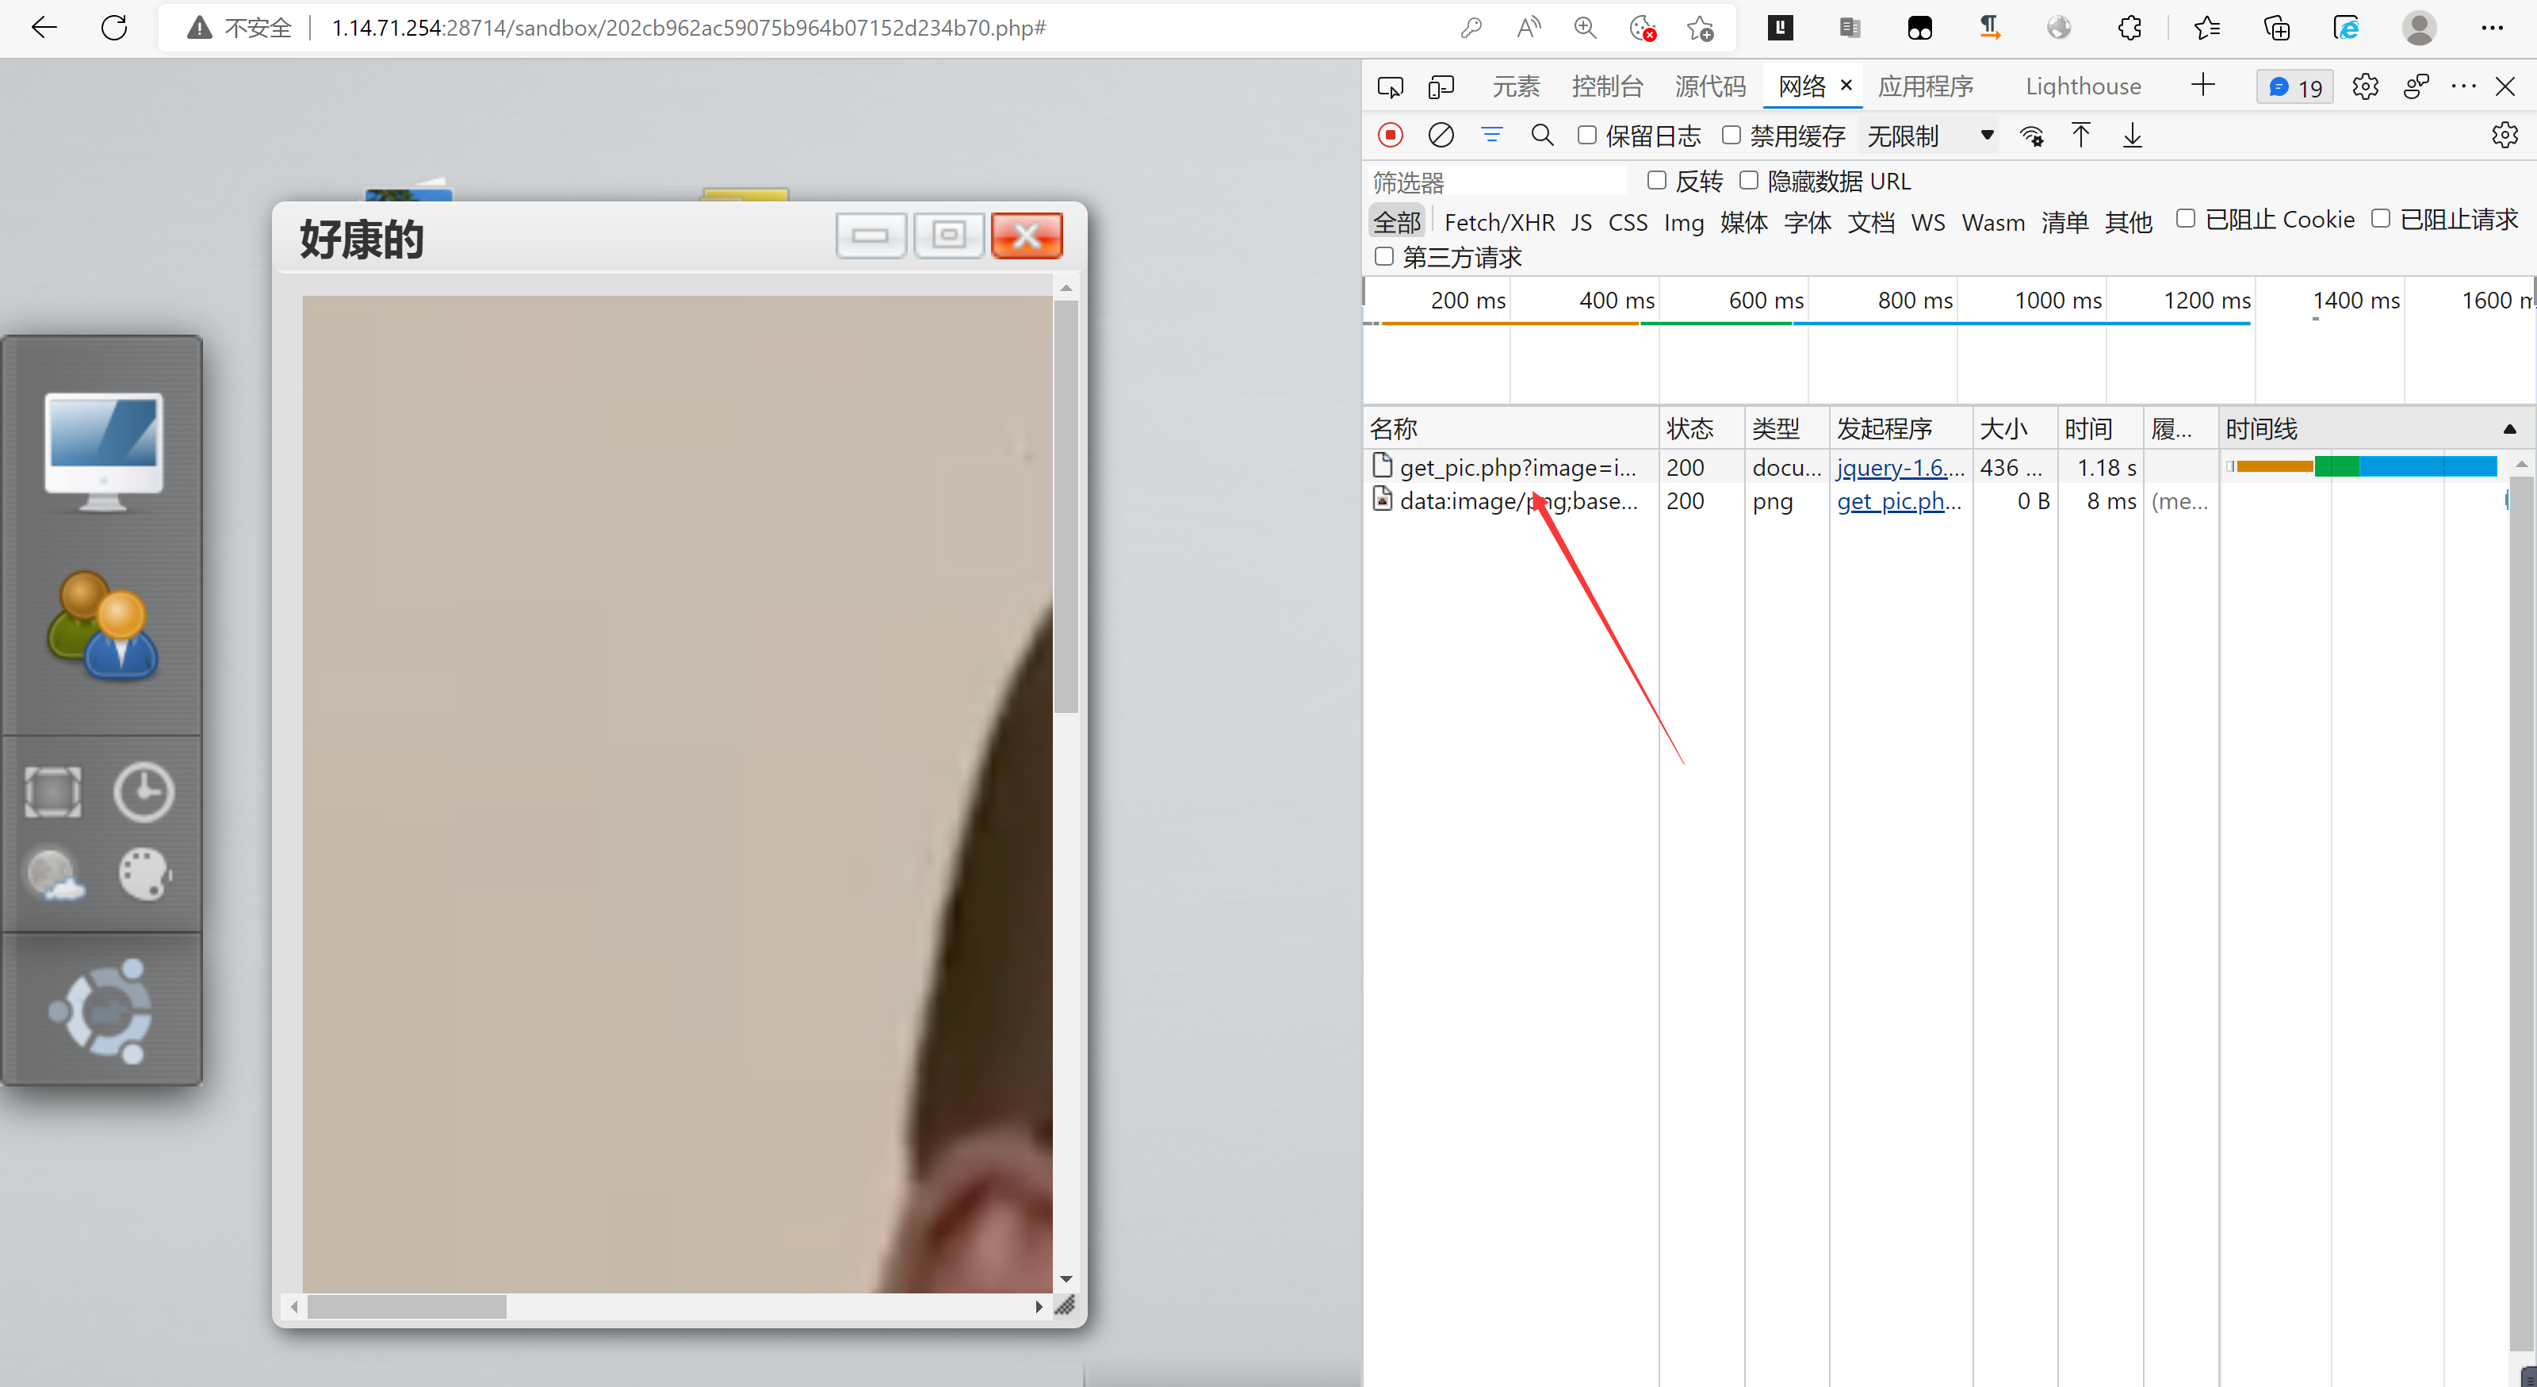Image resolution: width=2537 pixels, height=1387 pixels.
Task: Clear the network log
Action: pos(1440,135)
